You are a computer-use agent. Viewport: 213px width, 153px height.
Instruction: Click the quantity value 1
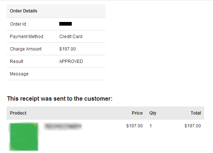[150, 126]
